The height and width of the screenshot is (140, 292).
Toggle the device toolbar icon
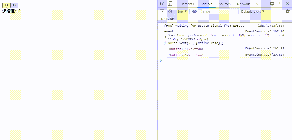pos(170,4)
